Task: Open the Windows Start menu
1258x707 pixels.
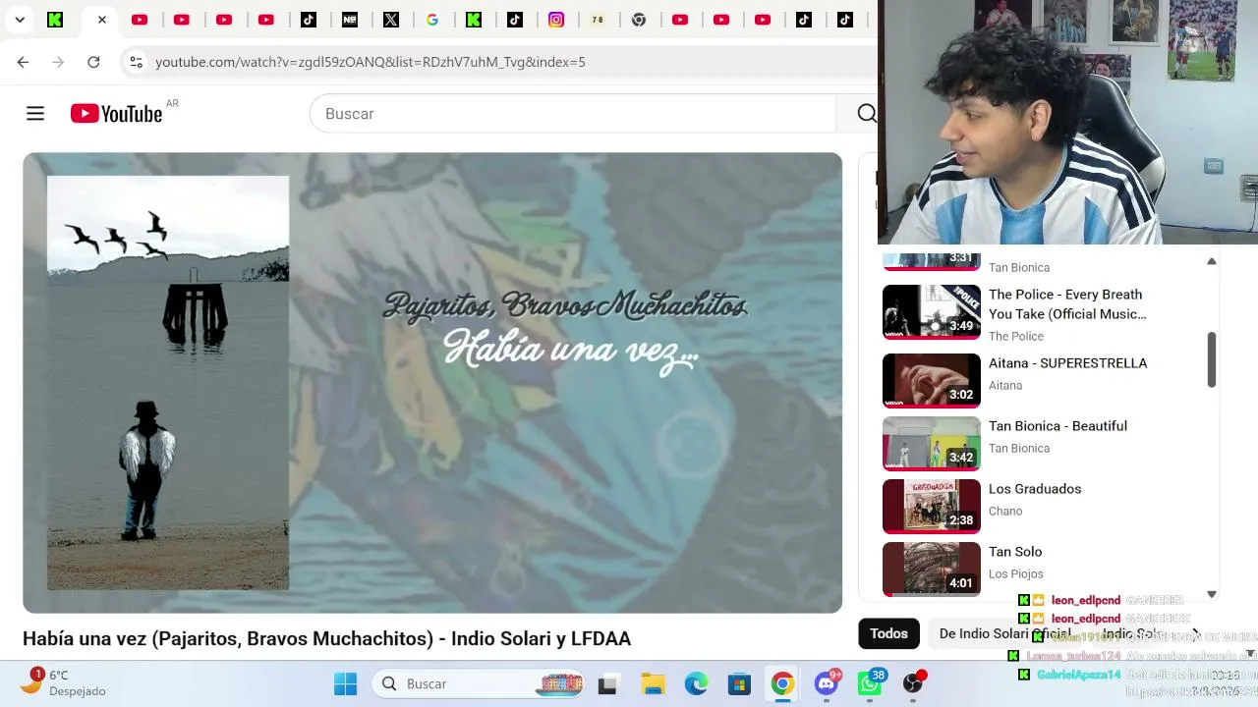Action: 346,683
